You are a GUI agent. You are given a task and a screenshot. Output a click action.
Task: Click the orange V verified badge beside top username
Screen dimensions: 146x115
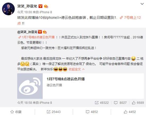point(40,6)
